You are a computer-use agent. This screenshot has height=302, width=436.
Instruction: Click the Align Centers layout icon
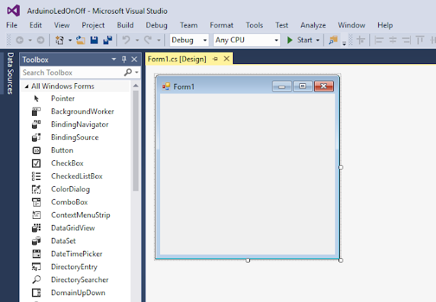(x=392, y=40)
